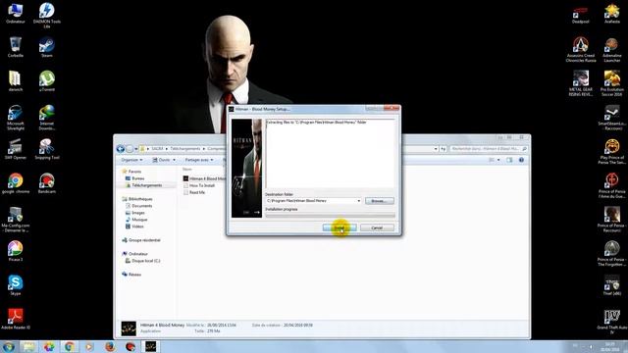
Task: Open METAL GEAR RISING shortcut
Action: 580,83
